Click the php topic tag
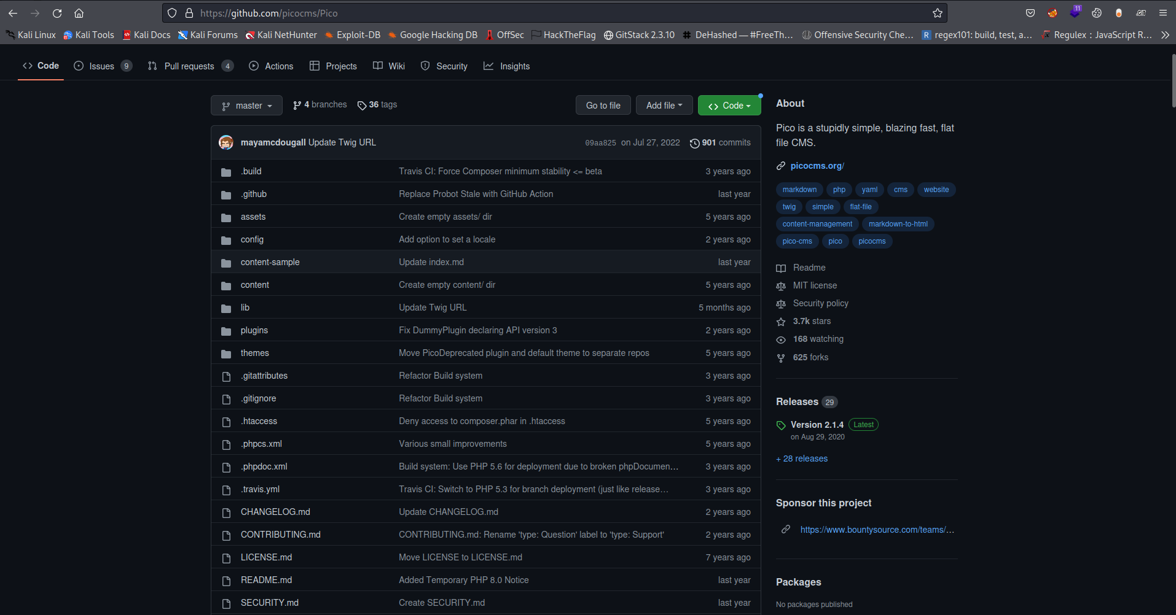 coord(839,190)
